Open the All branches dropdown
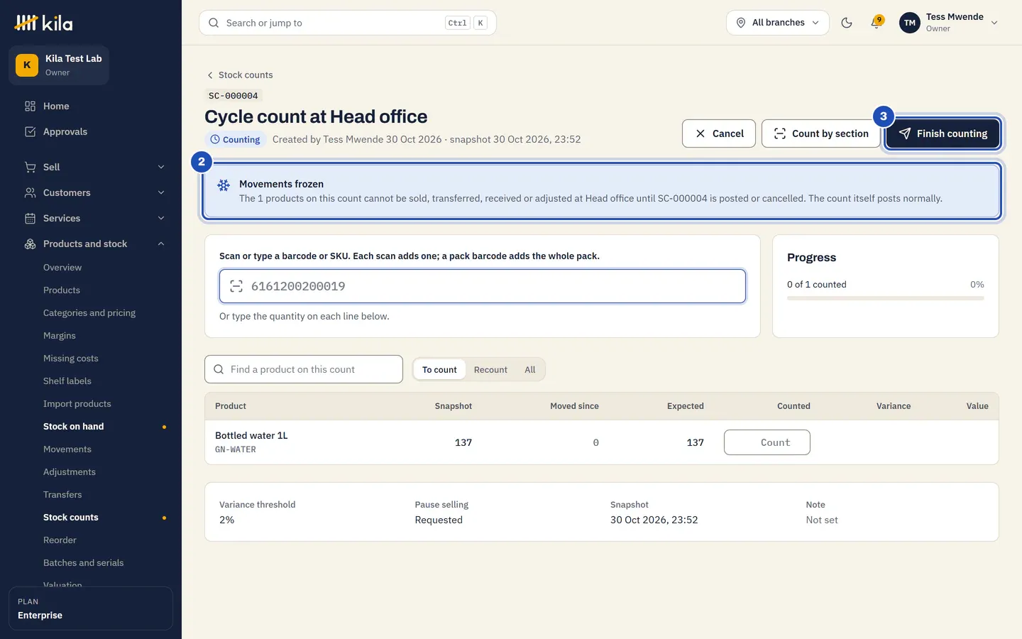This screenshot has height=639, width=1022. tap(778, 23)
